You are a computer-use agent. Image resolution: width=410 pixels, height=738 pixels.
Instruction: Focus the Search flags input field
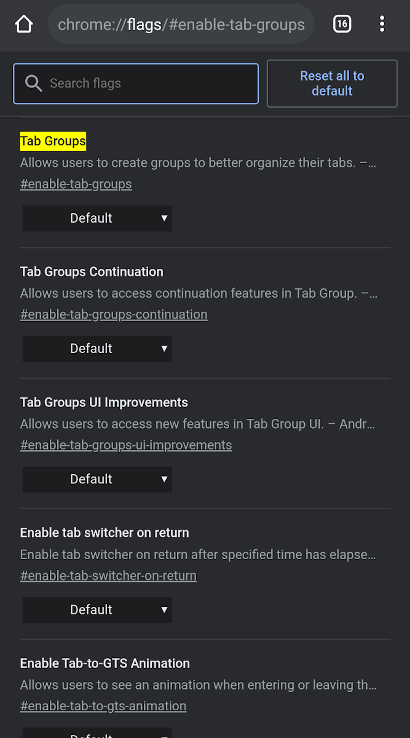(x=136, y=84)
